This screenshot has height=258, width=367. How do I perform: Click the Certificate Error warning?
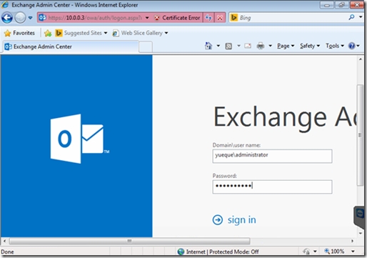coord(177,18)
